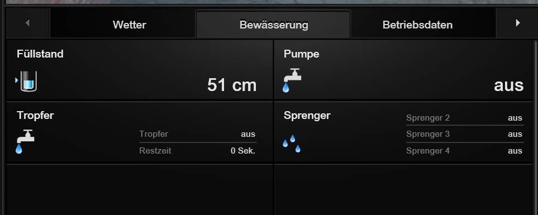Go to previous tabs with left arrow
538x215 pixels.
pyautogui.click(x=28, y=23)
